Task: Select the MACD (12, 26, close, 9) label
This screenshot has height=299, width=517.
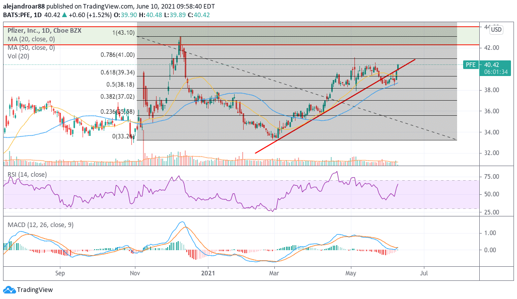Action: click(x=41, y=225)
